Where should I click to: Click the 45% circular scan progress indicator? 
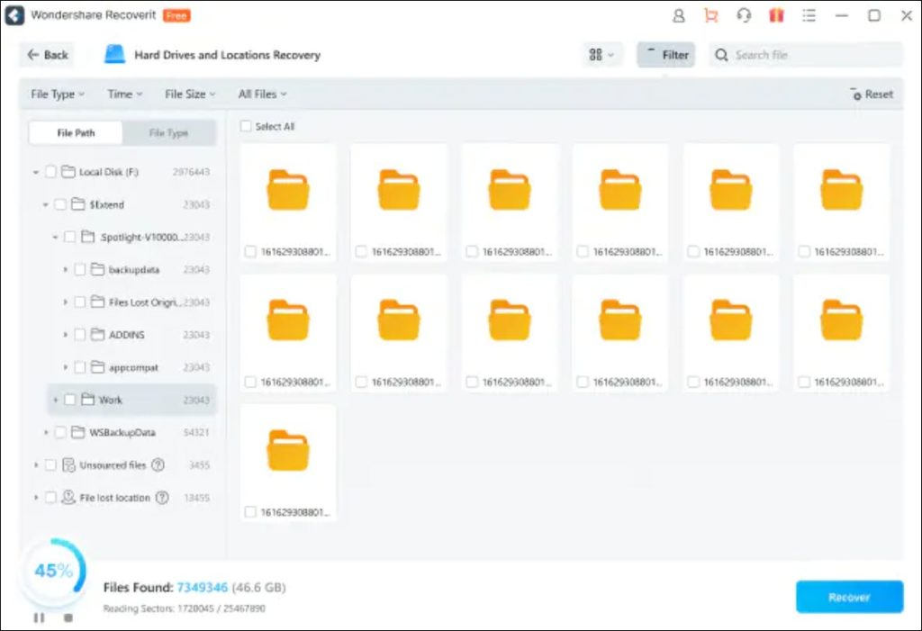[53, 570]
